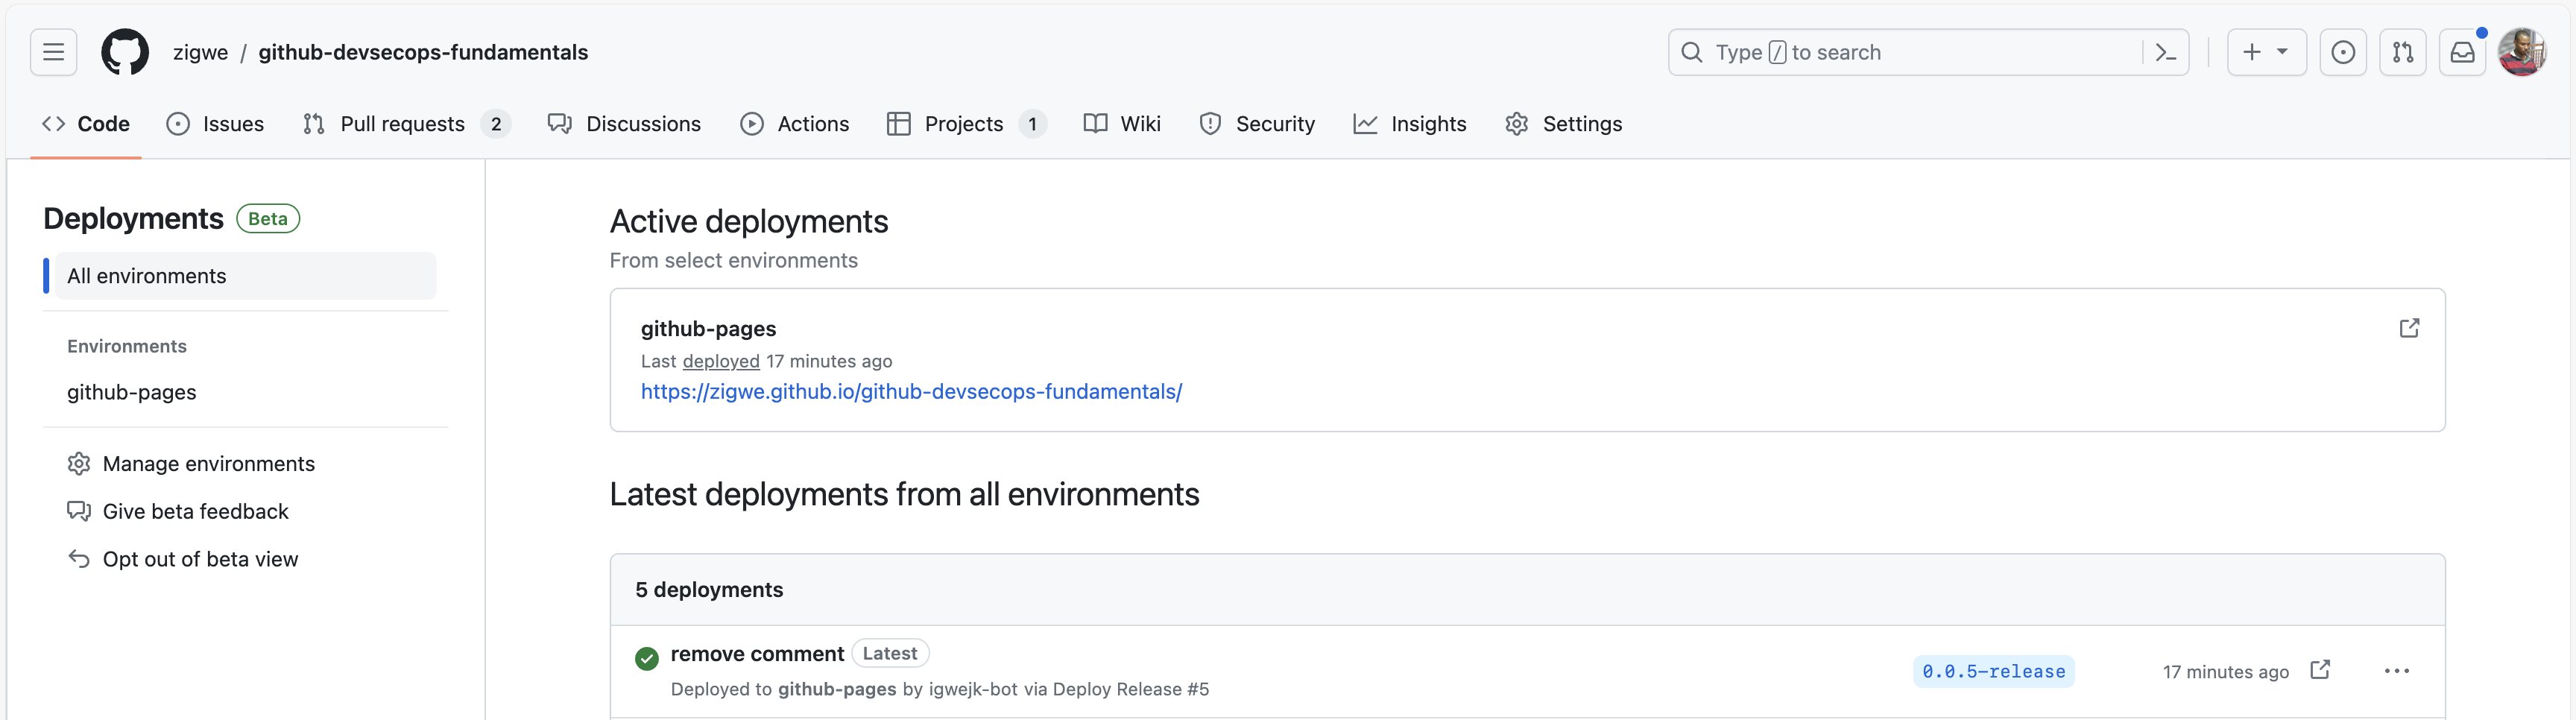Open the zigwe.github.io deployment URL
Image resolution: width=2576 pixels, height=720 pixels.
911,392
